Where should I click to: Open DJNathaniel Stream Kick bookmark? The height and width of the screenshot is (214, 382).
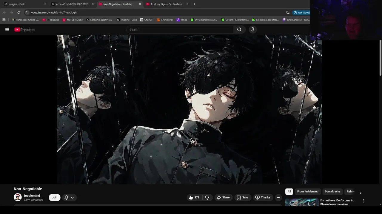click(204, 20)
